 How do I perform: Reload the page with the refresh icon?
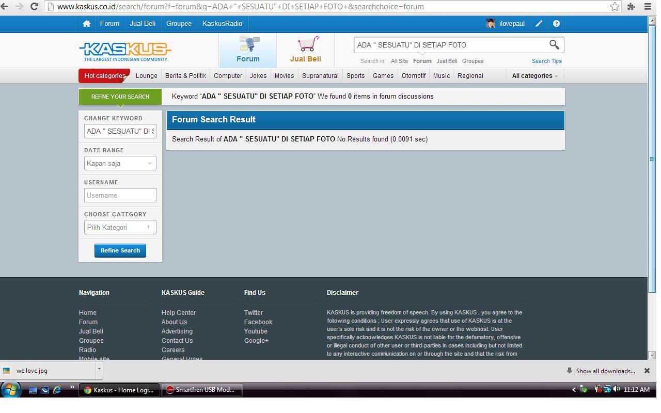[x=34, y=6]
